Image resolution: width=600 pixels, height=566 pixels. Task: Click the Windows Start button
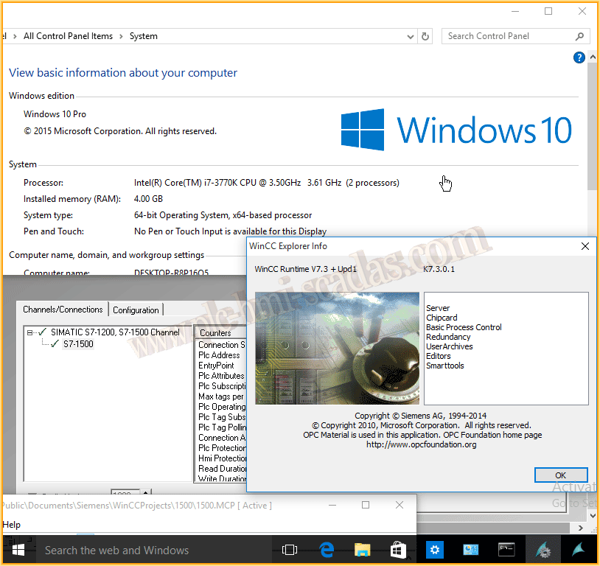pyautogui.click(x=18, y=550)
